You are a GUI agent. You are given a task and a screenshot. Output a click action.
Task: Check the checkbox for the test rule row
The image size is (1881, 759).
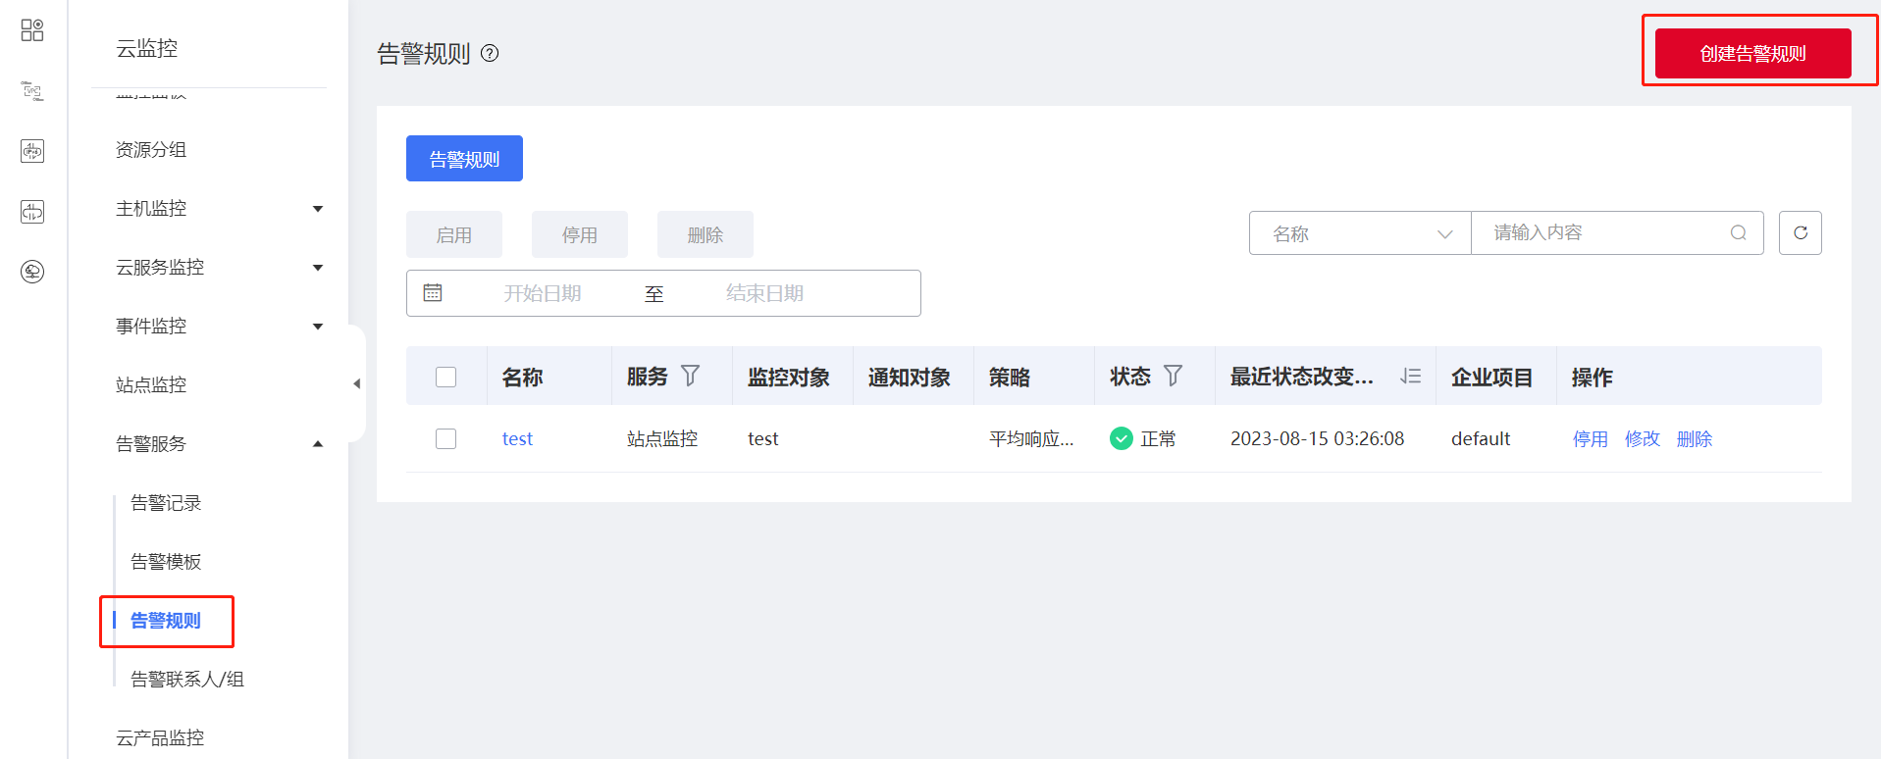click(x=446, y=439)
